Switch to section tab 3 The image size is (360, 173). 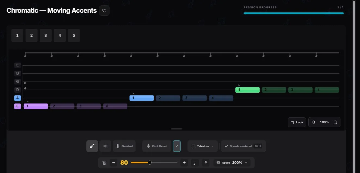pyautogui.click(x=46, y=35)
